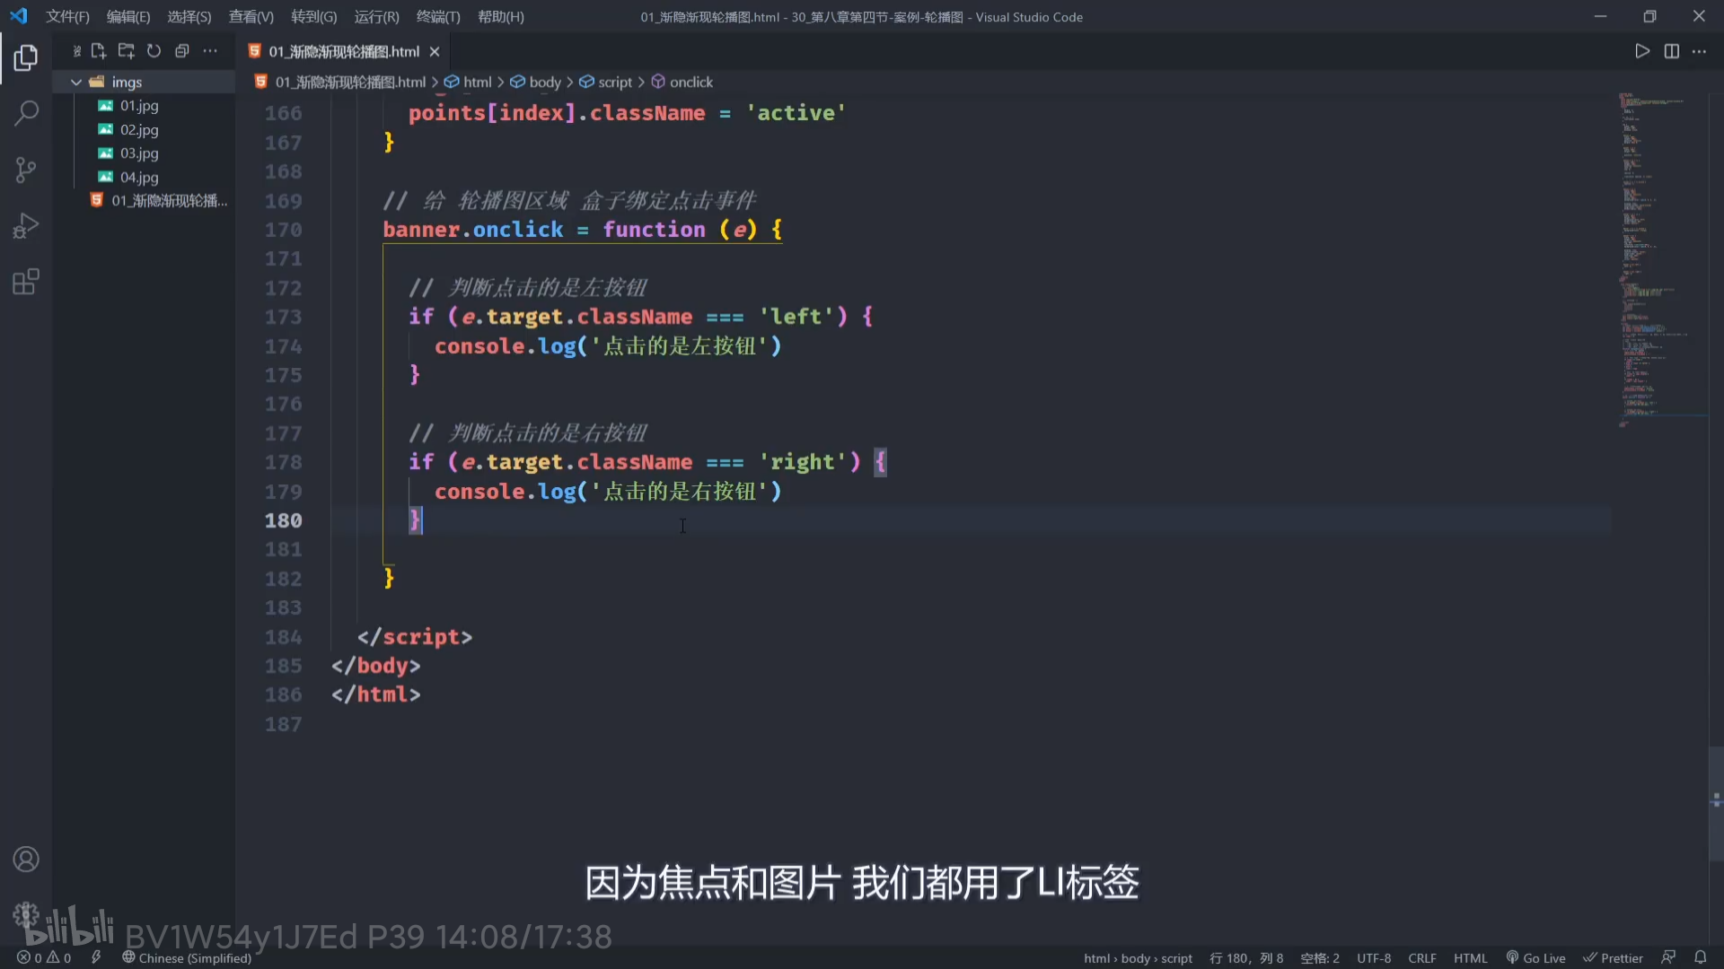This screenshot has width=1724, height=969.
Task: Toggle Prettier formatter status item
Action: 1613,957
